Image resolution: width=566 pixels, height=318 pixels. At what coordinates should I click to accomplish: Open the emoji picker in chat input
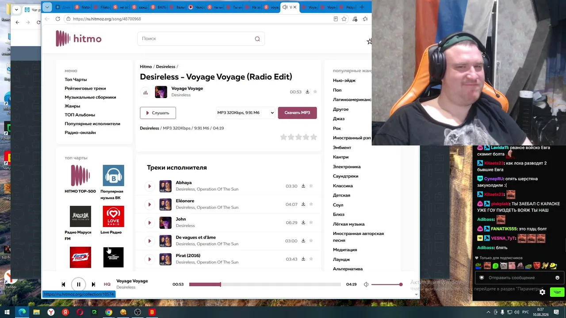click(x=557, y=278)
